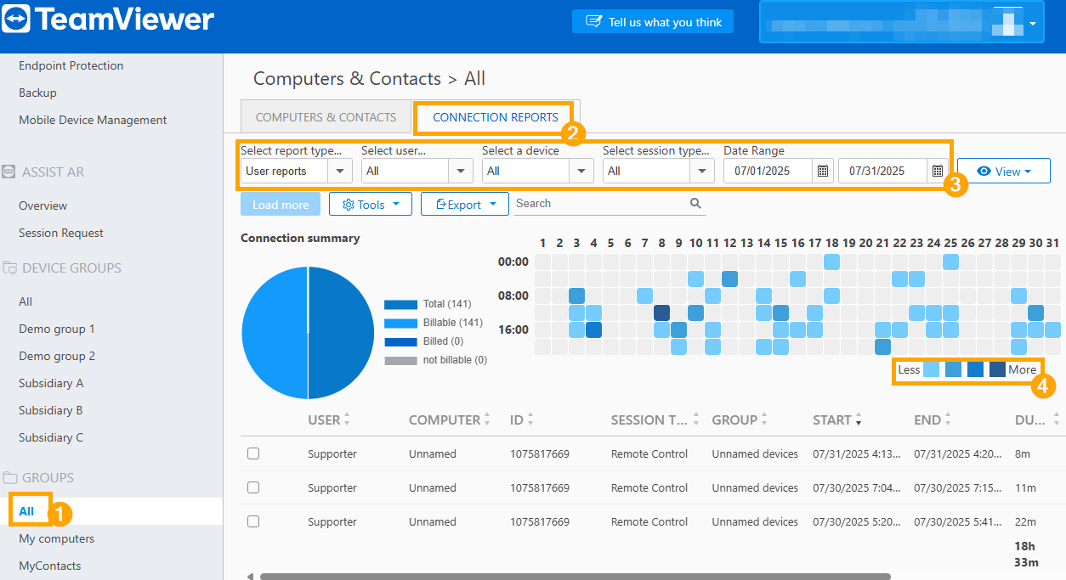Switch to Computers & Contacts tab
Viewport: 1066px width, 580px height.
pos(326,117)
